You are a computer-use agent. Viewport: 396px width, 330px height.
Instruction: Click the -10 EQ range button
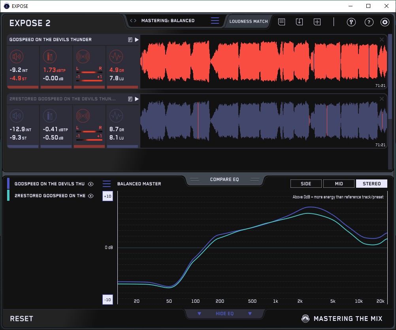[x=107, y=300]
